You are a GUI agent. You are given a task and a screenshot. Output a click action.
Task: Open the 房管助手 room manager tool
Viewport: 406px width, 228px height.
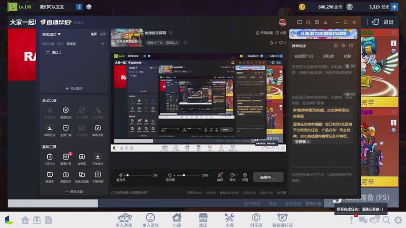(66, 177)
